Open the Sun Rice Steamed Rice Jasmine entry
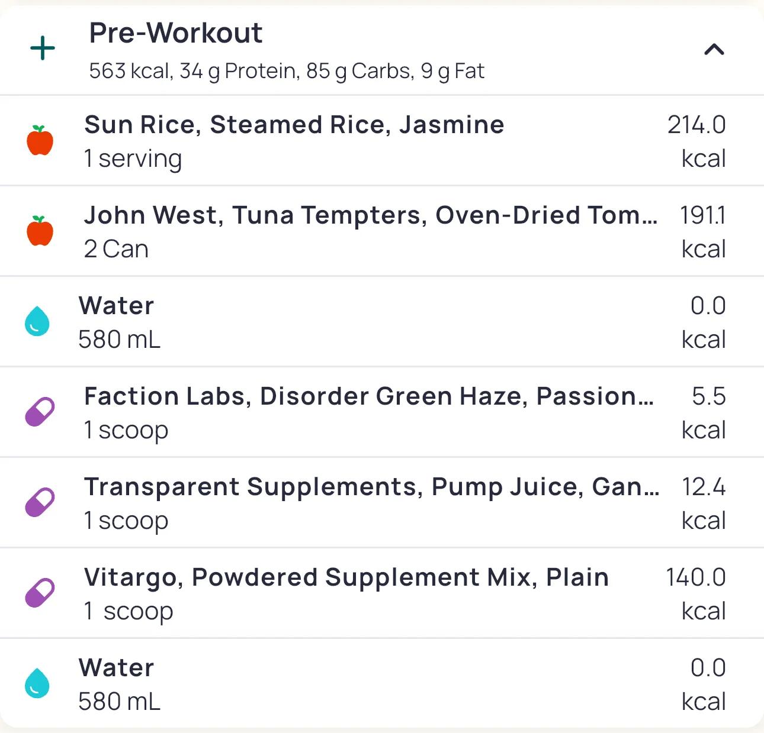Image resolution: width=764 pixels, height=733 pixels. (x=294, y=125)
